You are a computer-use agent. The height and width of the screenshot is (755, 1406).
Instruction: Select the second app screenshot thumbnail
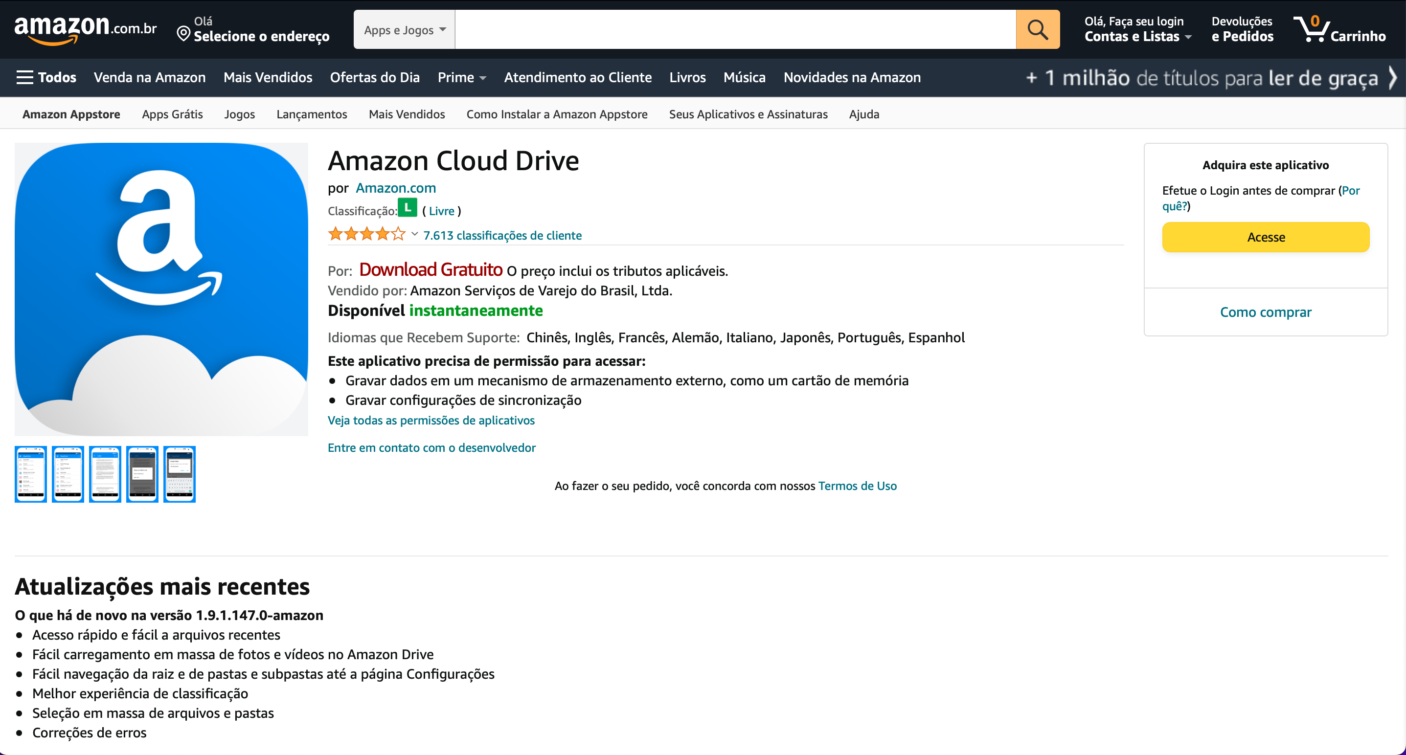(68, 474)
